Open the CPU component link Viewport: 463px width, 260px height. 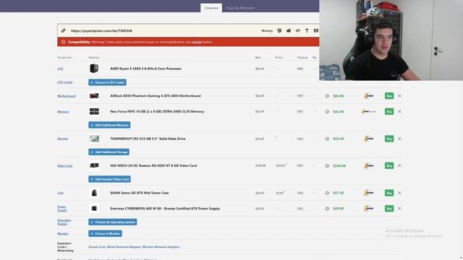click(60, 69)
